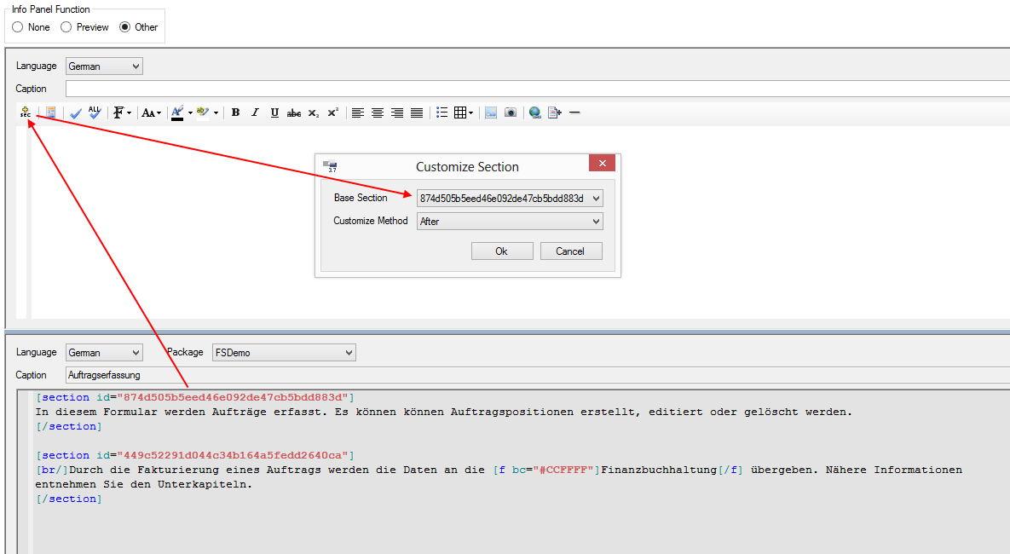This screenshot has height=554, width=1010.
Task: Insert a bulleted list
Action: coord(442,113)
